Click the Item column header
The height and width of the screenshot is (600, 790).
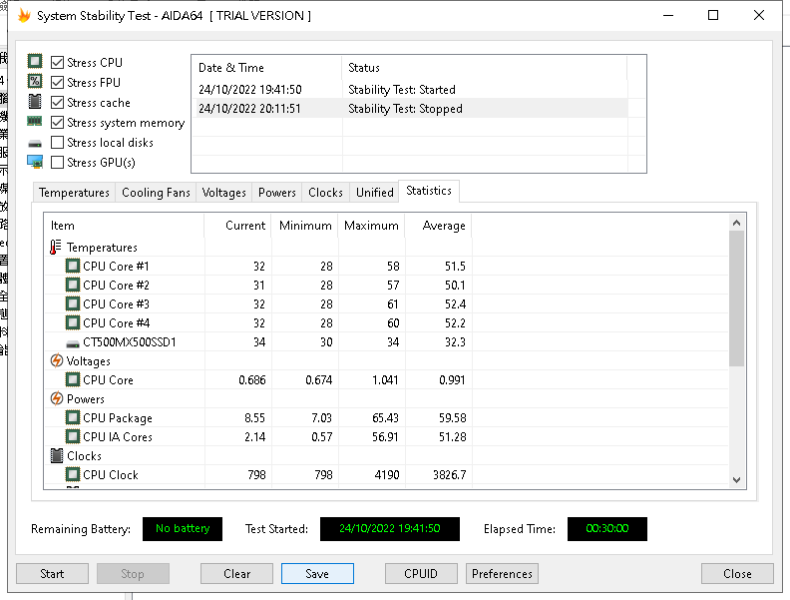[x=124, y=226]
